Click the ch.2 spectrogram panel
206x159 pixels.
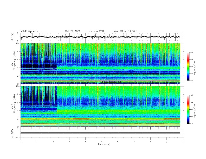100,107
